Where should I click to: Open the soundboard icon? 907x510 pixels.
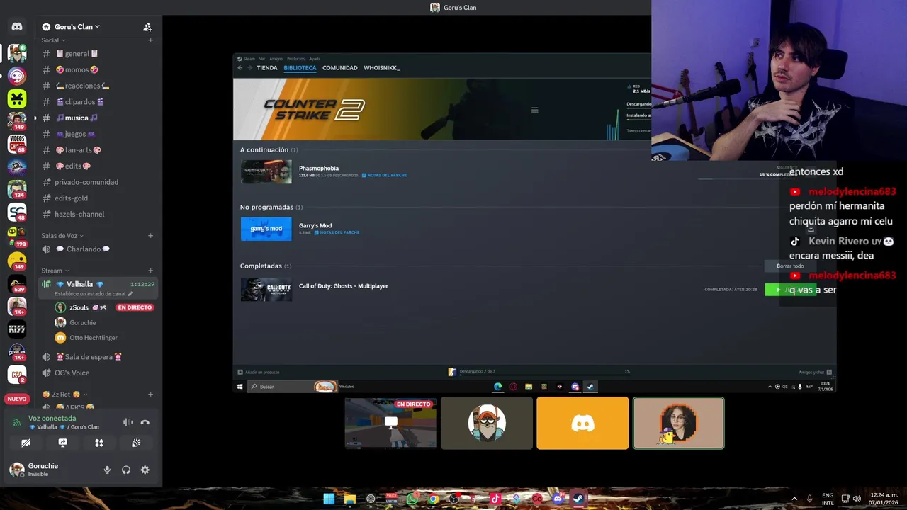coord(136,443)
